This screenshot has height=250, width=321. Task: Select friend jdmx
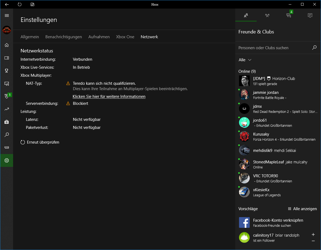[x=278, y=109]
